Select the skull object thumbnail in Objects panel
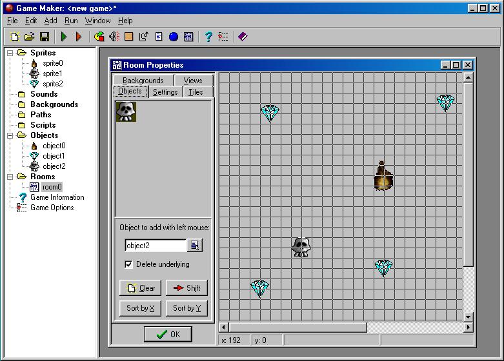504x361 pixels. pyautogui.click(x=126, y=112)
